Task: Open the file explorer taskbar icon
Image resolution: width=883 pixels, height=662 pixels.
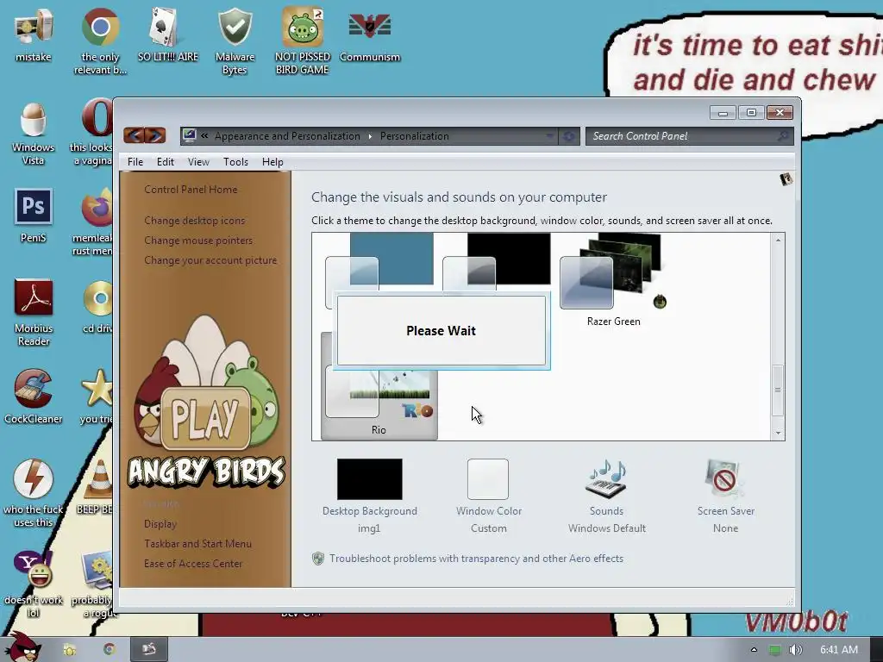Action: [x=70, y=649]
